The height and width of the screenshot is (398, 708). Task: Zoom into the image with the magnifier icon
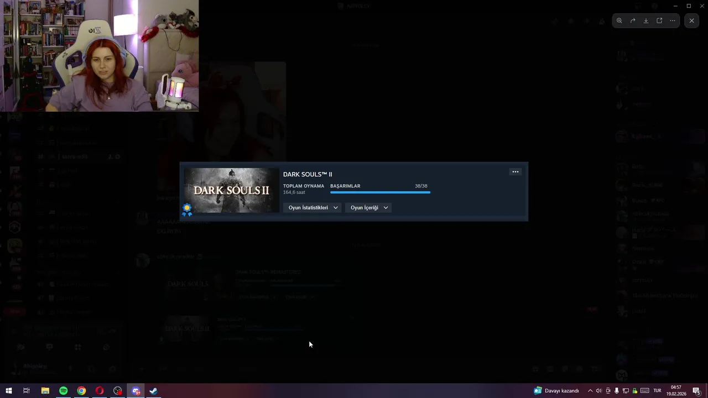pos(619,20)
